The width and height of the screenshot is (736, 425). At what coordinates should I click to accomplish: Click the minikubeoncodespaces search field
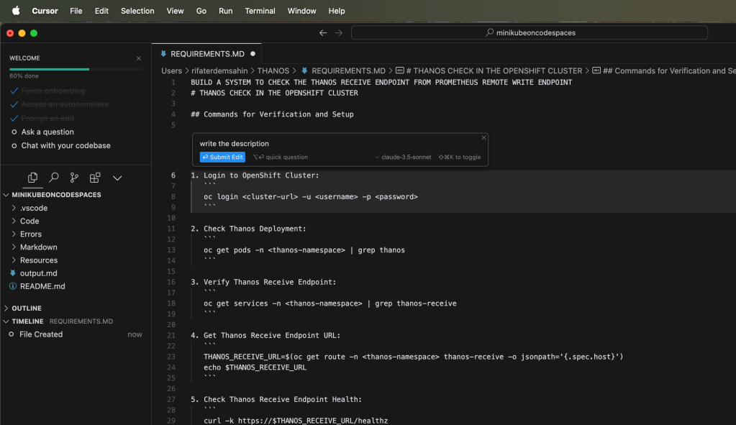click(x=530, y=33)
